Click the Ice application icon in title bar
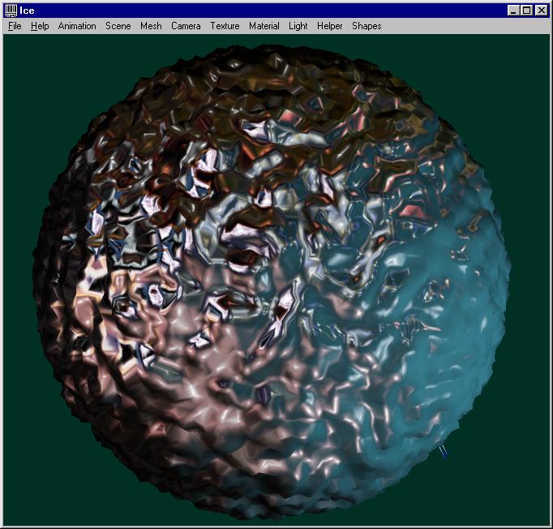Image resolution: width=553 pixels, height=529 pixels. [x=11, y=11]
